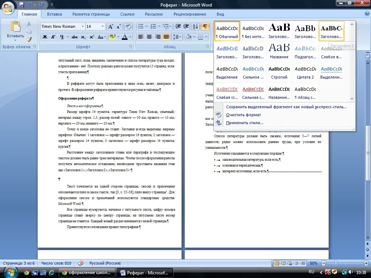The image size is (371, 278).
Task: Clear formatting icon in Font group
Action: pos(128,26)
